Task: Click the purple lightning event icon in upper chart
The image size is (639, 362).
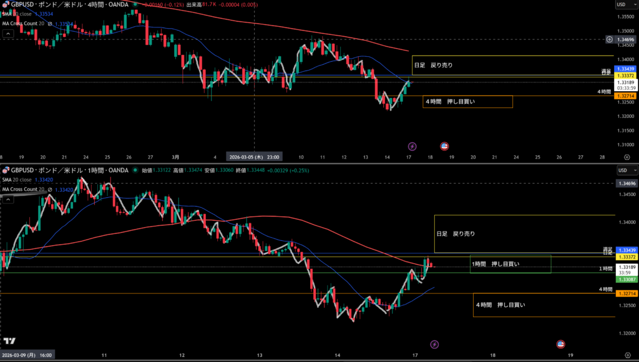Action: point(412,146)
